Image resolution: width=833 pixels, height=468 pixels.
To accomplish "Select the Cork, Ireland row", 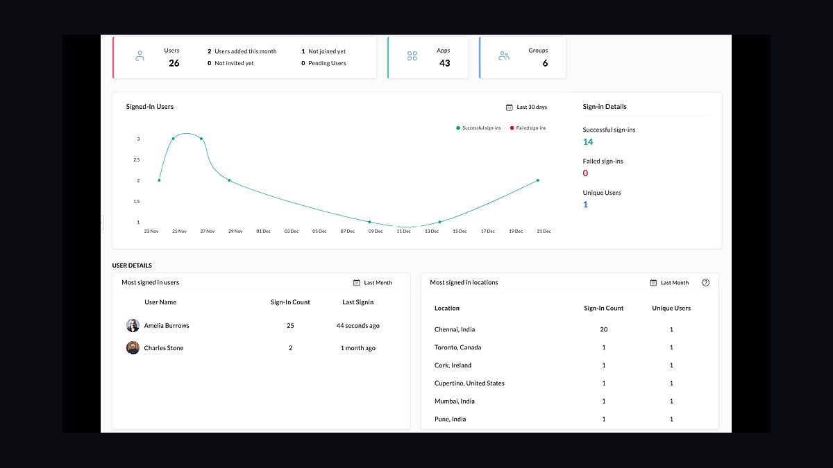I will point(569,365).
